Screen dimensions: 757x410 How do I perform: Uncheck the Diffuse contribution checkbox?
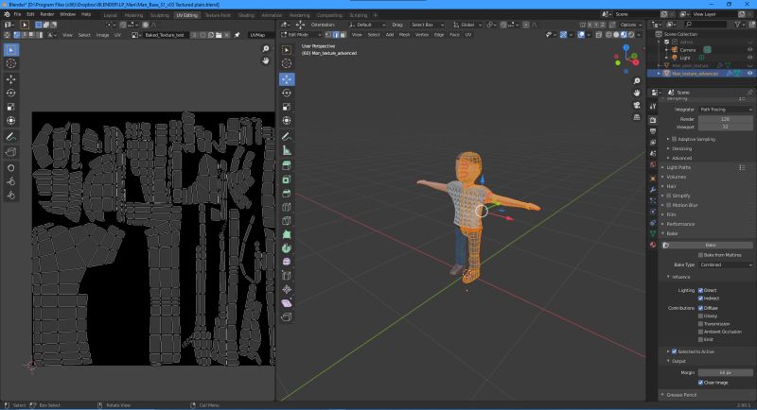(700, 308)
